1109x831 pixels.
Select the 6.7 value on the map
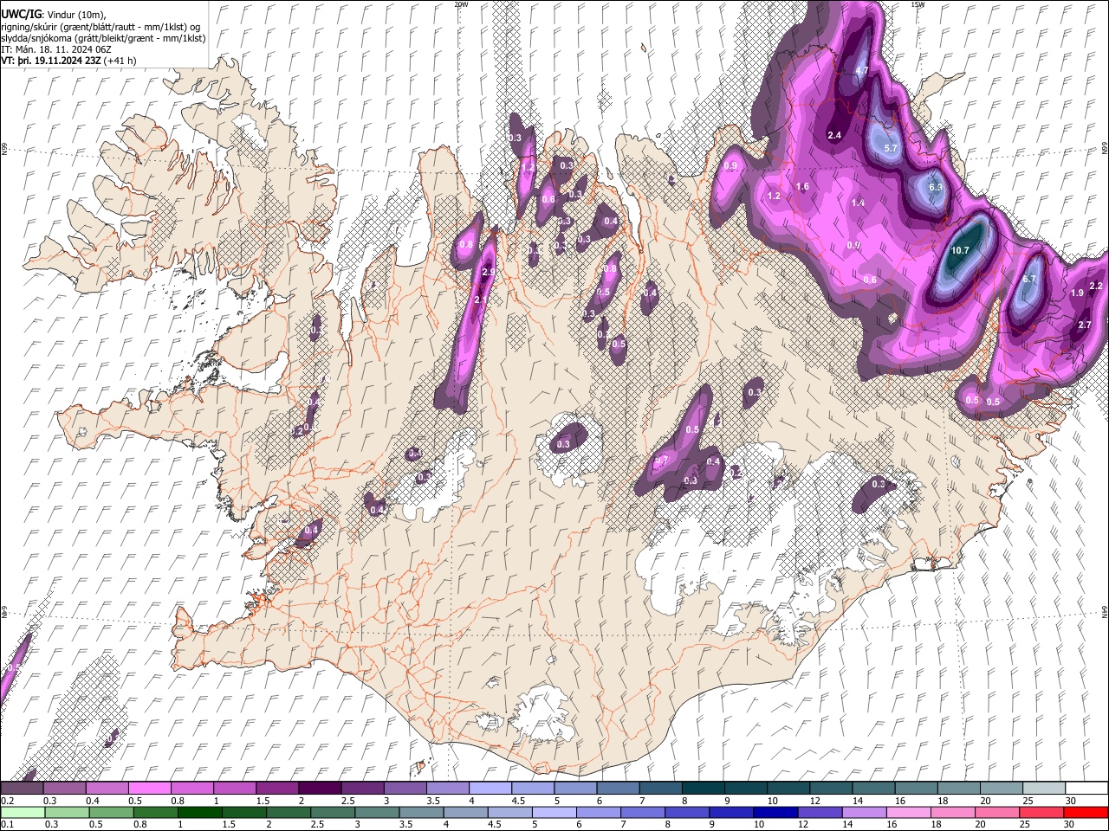(1029, 280)
